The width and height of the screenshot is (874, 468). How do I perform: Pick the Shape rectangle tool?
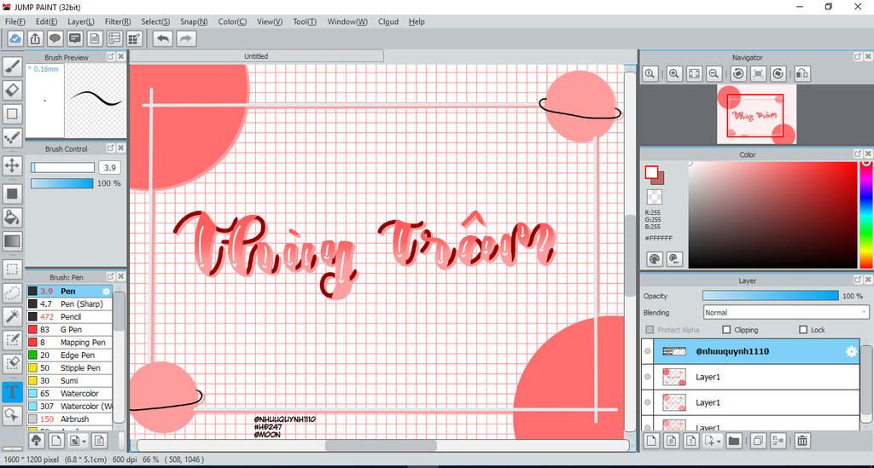(12, 114)
